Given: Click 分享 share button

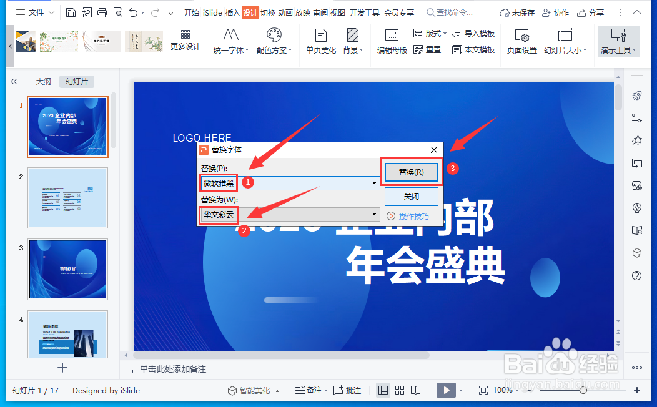Looking at the screenshot, I should (590, 13).
